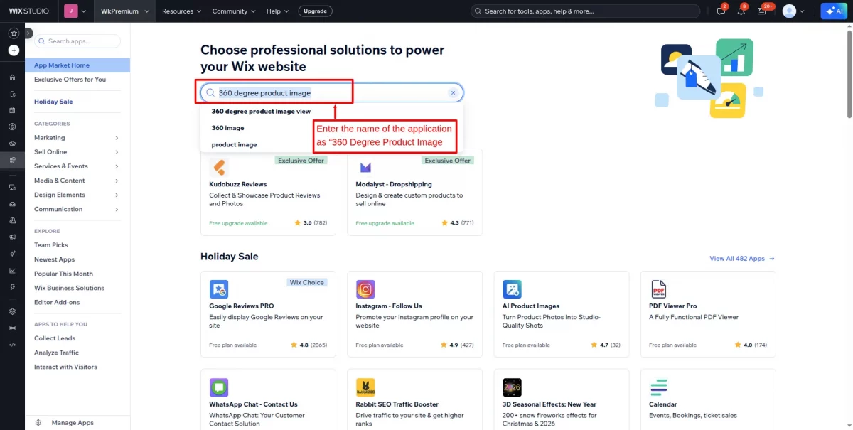This screenshot has height=430, width=853.
Task: Open the chat messages icon
Action: click(721, 11)
